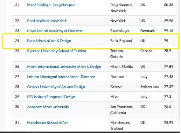Click the Miami, Florida location cell

pyautogui.click(x=122, y=67)
